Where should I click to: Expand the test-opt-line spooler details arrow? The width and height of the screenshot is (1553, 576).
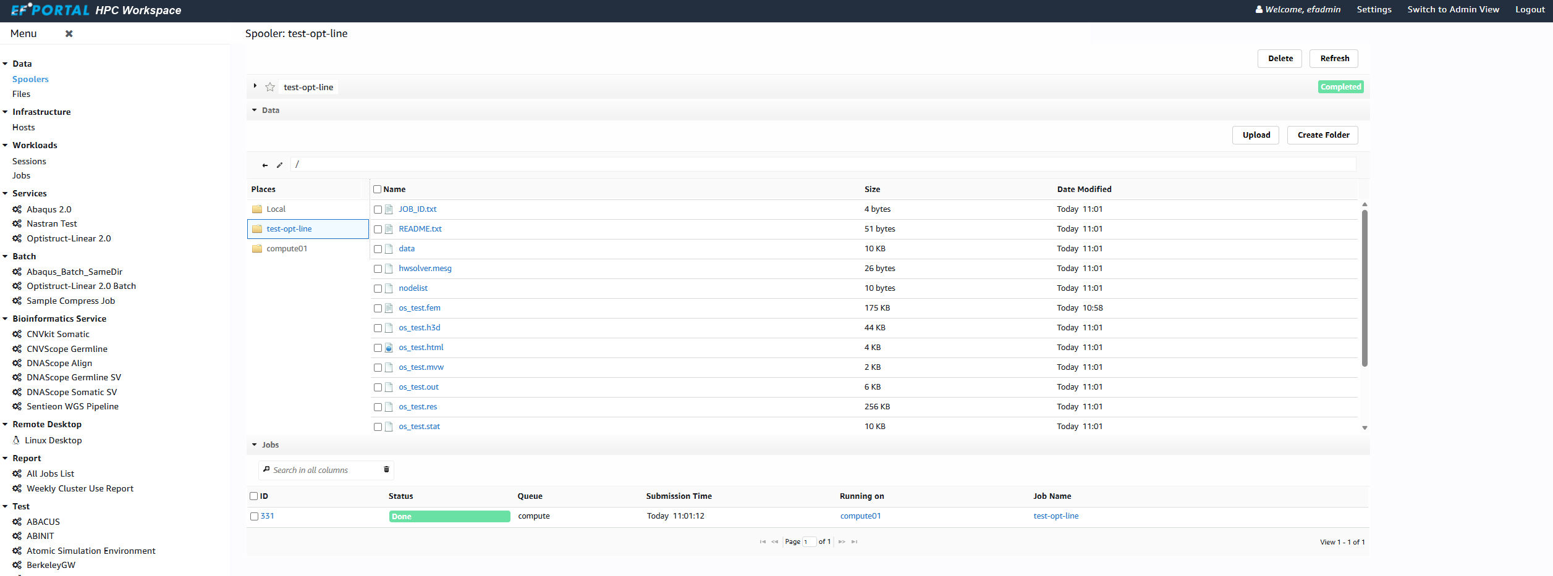click(x=255, y=86)
